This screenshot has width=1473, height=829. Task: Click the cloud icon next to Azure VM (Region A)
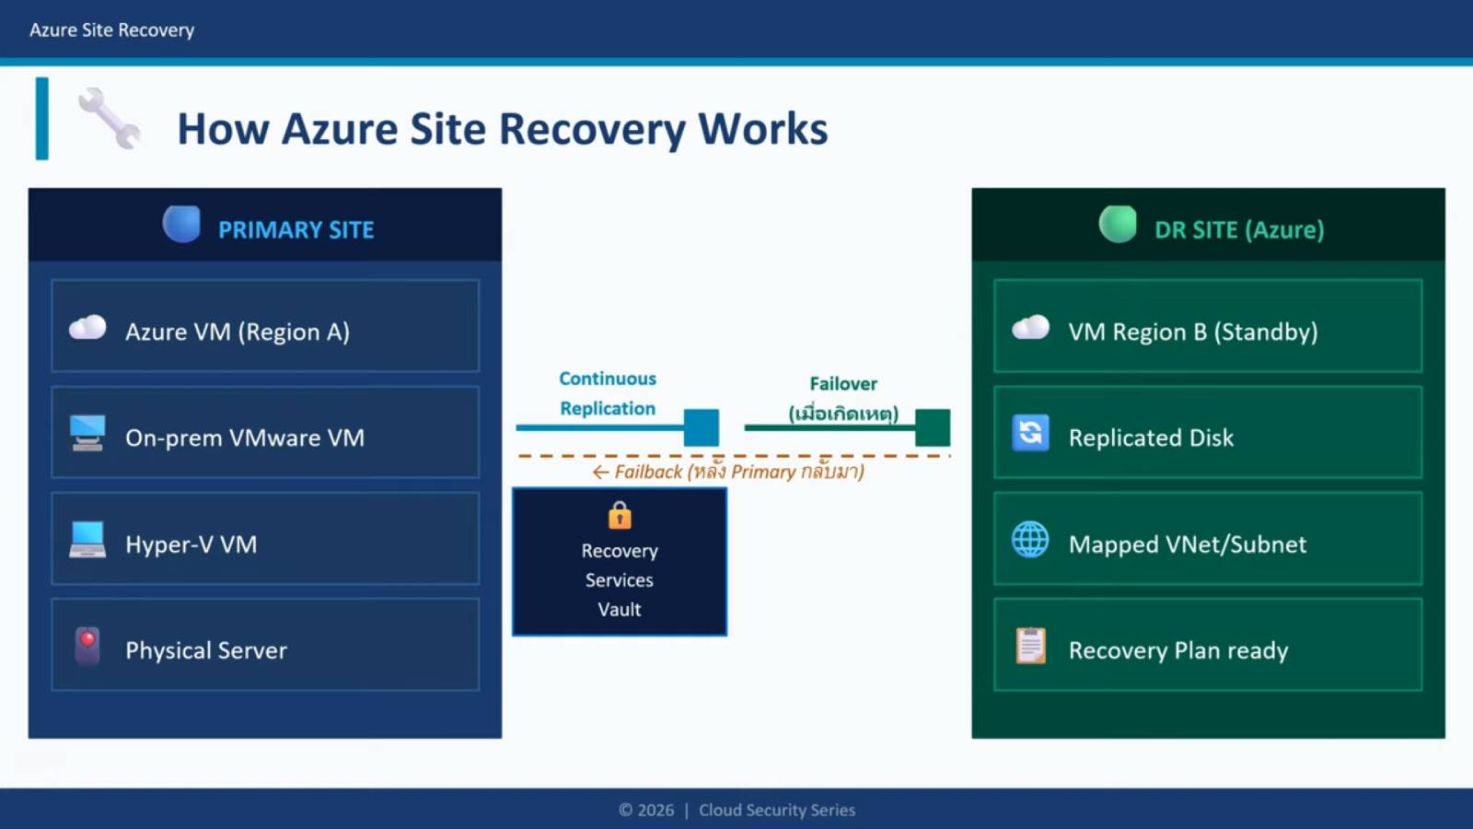[x=87, y=327]
